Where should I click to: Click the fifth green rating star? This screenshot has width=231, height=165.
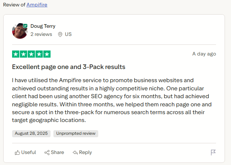coord(47,54)
